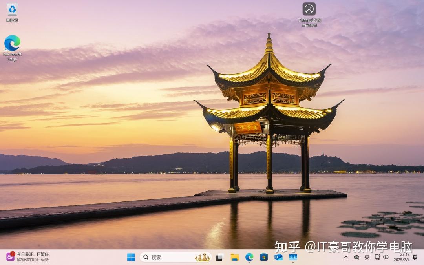Launch Microsoft Edge from its desktop shortcut
This screenshot has width=424, height=265.
(x=13, y=43)
